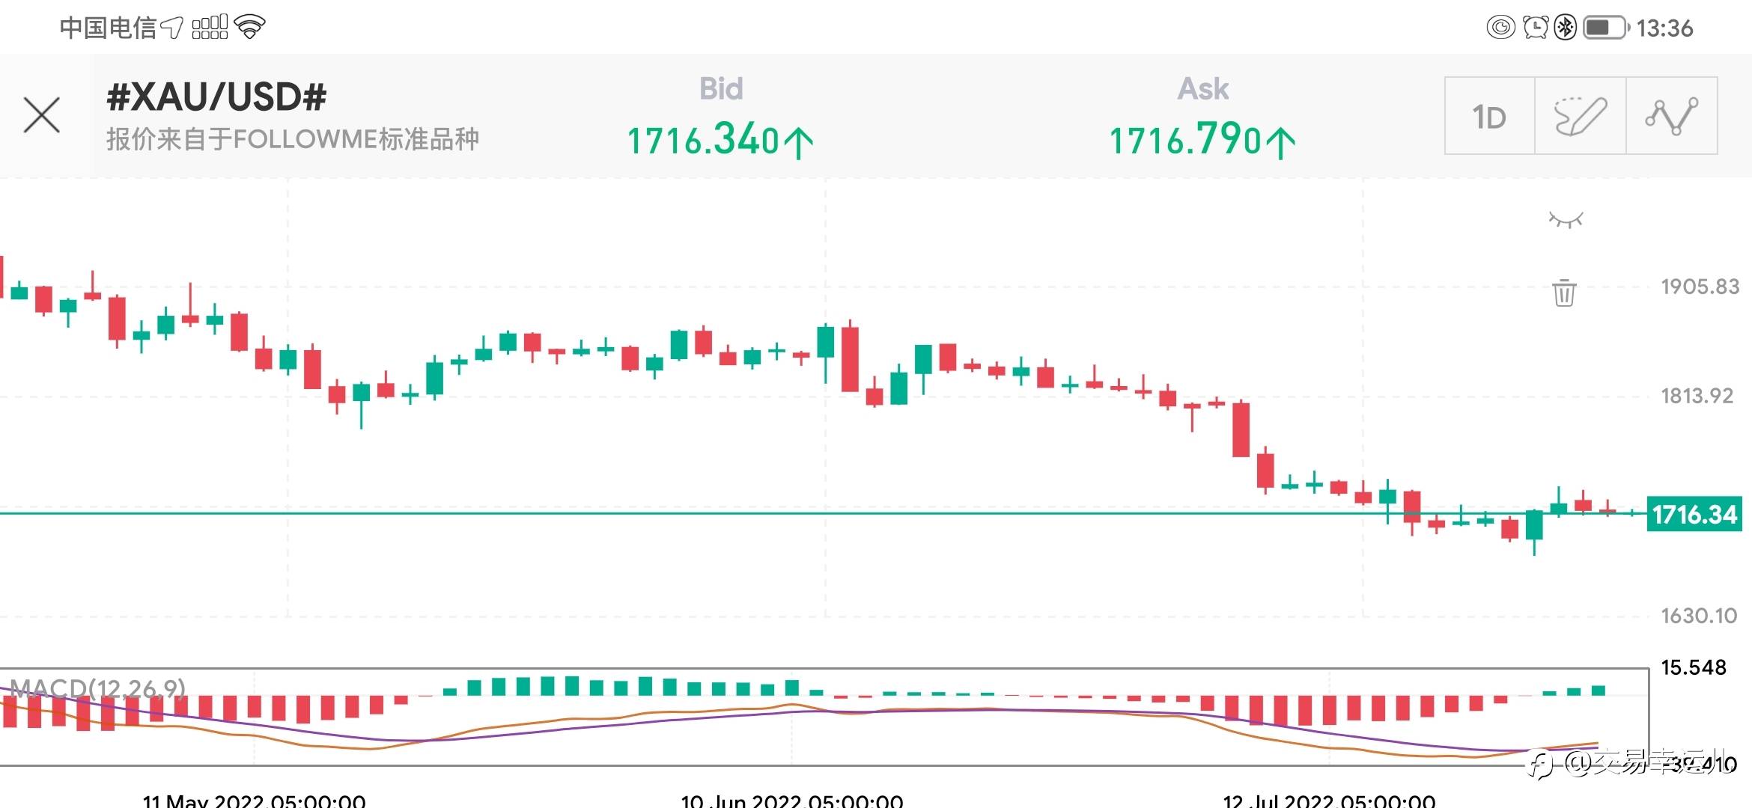
Task: Open the chart indicators line icon
Action: 1671,117
